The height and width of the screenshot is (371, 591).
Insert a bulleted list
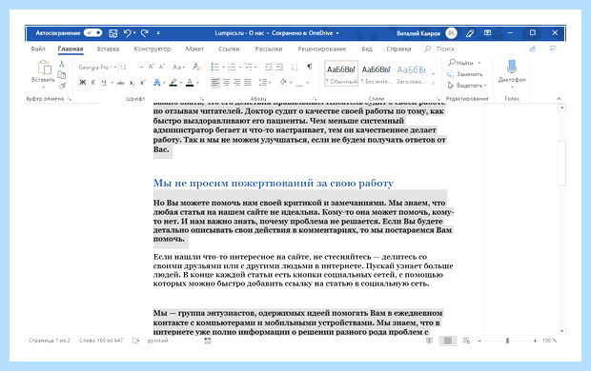(215, 67)
